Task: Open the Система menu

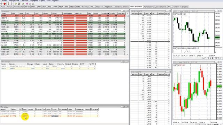Action: click(4, 1)
